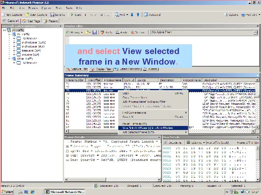This screenshot has width=261, height=195.
Task: Click the save filter floppy icon
Action: point(95,32)
